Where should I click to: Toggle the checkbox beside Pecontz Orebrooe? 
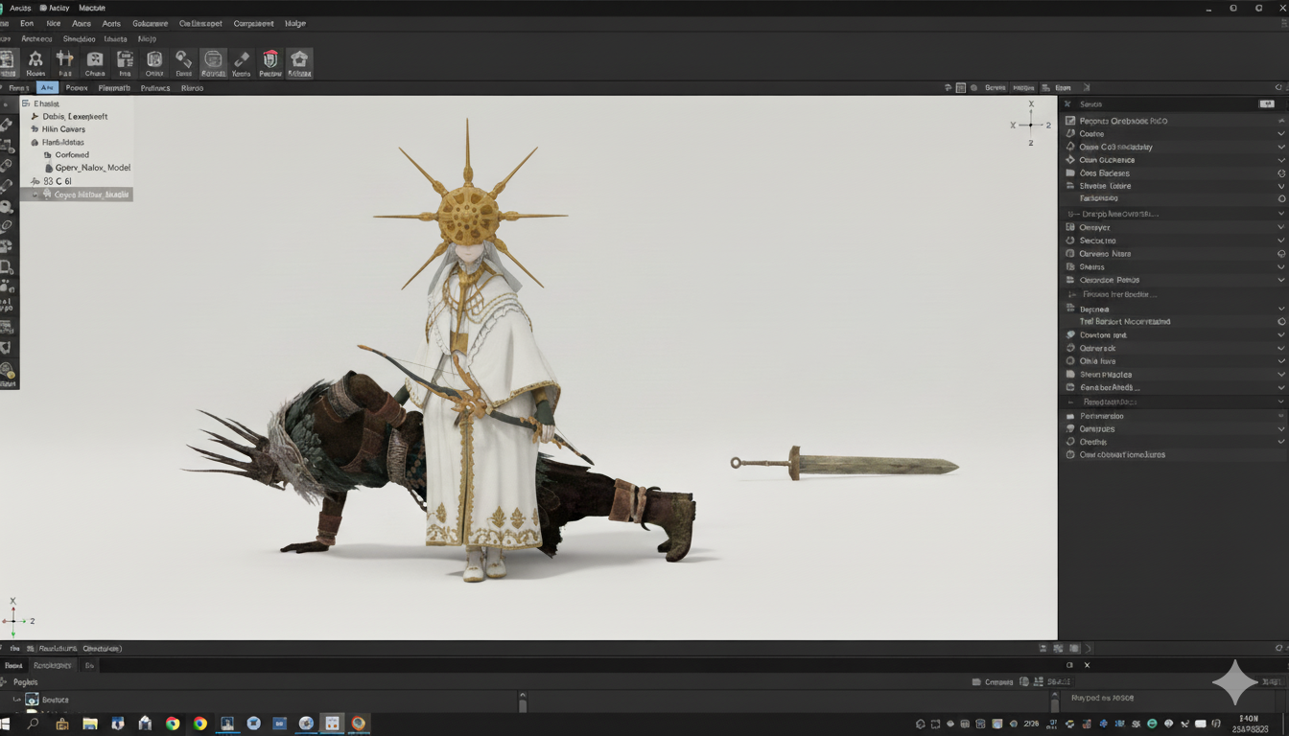point(1070,121)
